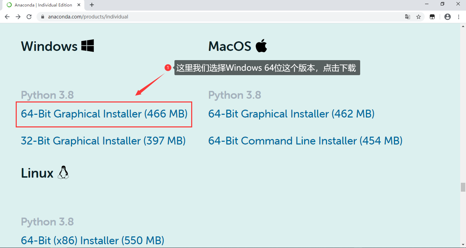The width and height of the screenshot is (466, 248).
Task: Reload the Anaconda page
Action: [29, 17]
